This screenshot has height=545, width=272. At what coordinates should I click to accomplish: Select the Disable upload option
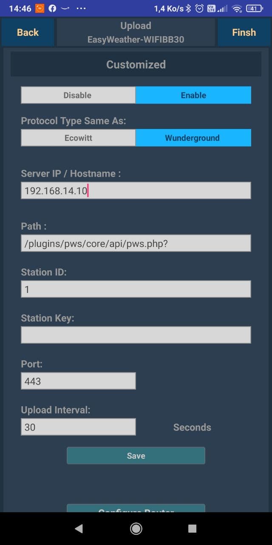coord(78,95)
